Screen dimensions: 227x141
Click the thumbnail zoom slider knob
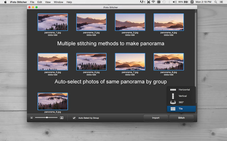click(47, 118)
